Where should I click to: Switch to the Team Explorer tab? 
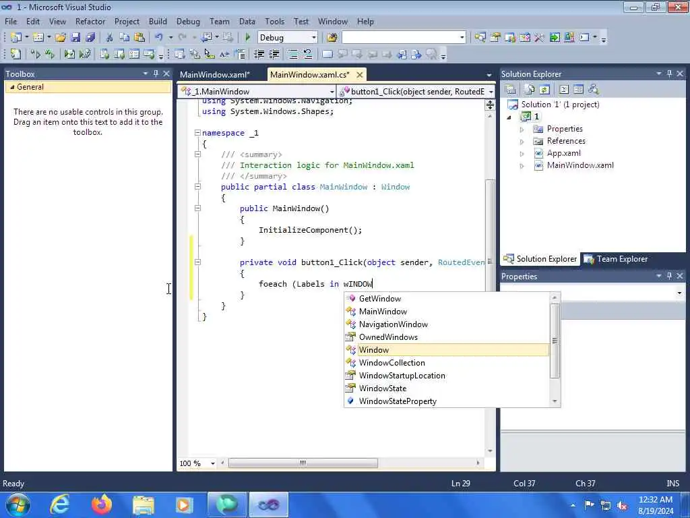[x=616, y=259]
